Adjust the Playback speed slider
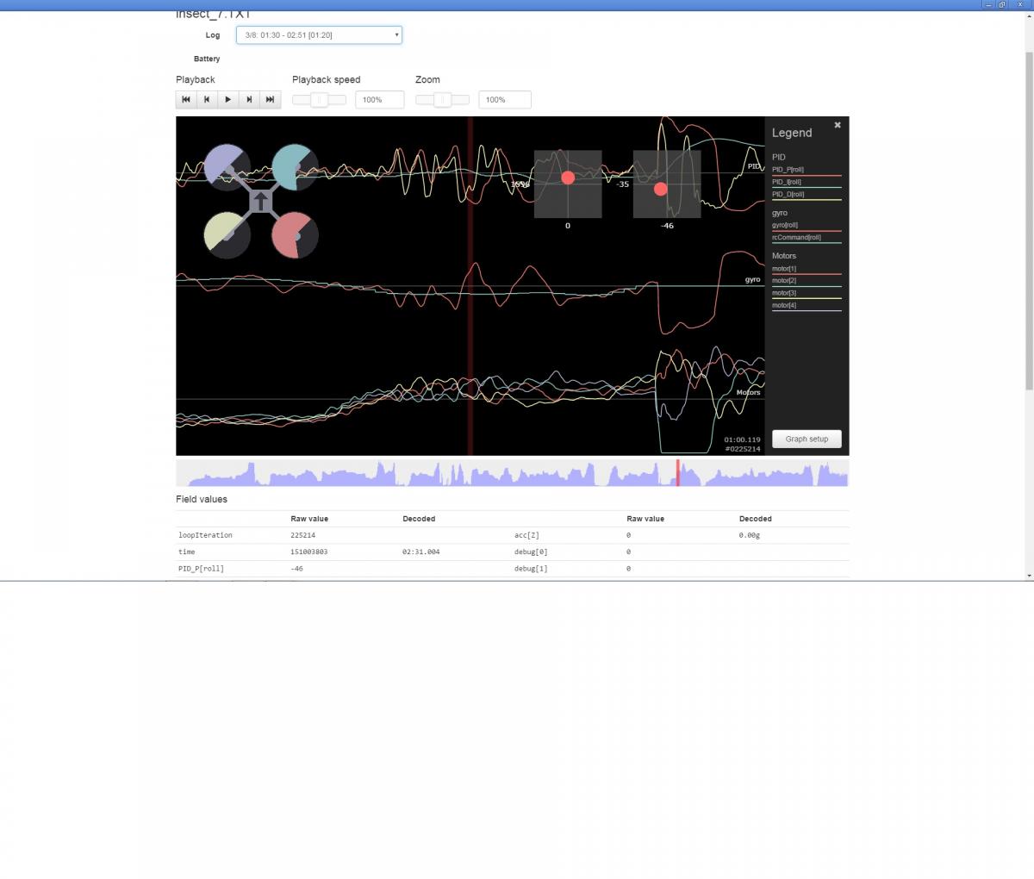Viewport: 1034px width, 879px height. click(x=319, y=100)
